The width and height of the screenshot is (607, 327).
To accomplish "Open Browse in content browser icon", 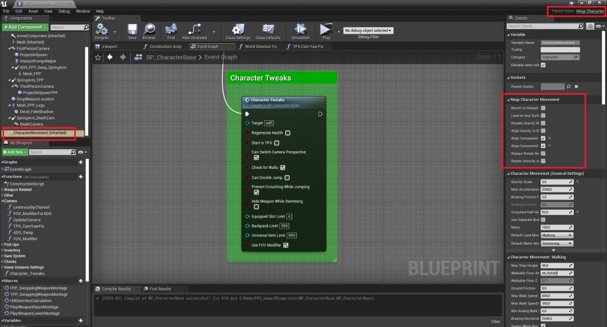I will [x=149, y=31].
